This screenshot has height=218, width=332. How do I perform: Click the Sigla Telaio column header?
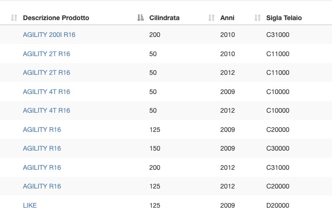[284, 18]
